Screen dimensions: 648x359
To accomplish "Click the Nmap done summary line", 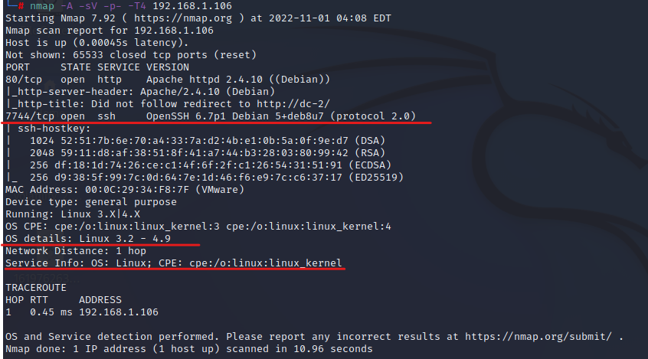I will [188, 349].
